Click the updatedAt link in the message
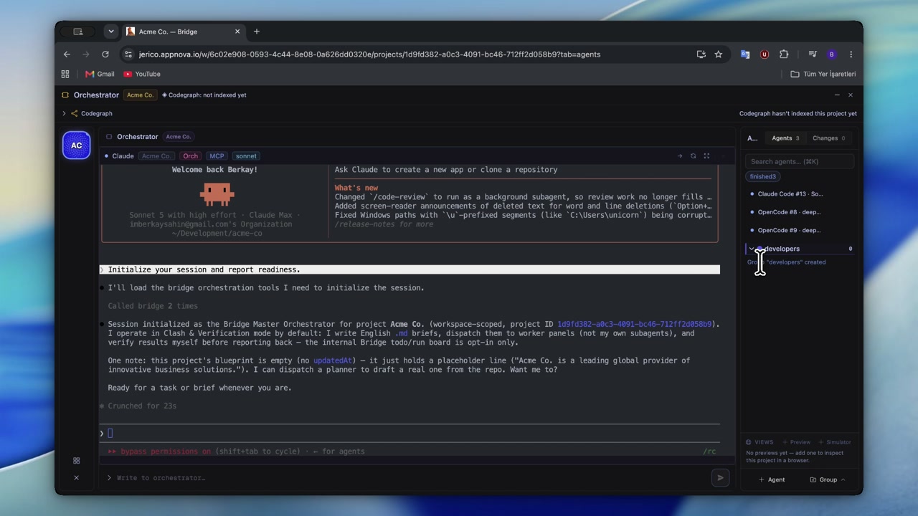 (x=332, y=360)
